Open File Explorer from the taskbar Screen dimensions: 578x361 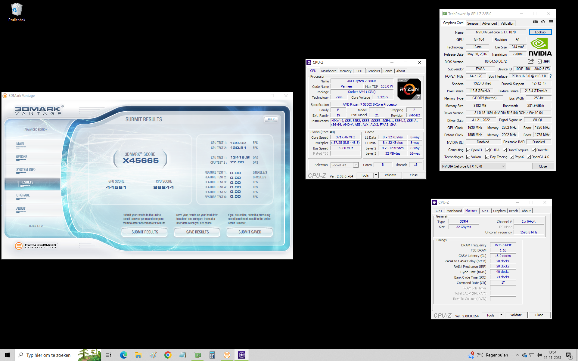(x=138, y=355)
